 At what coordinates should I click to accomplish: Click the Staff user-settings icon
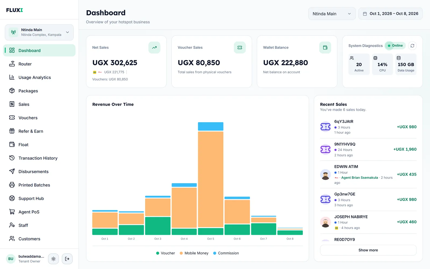coord(12,225)
